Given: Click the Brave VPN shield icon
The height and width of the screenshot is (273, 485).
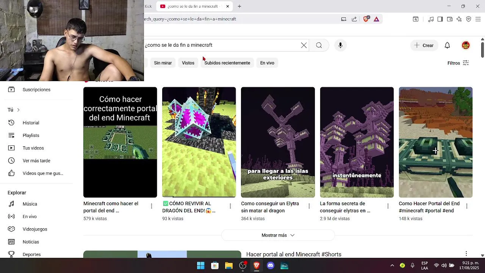Looking at the screenshot, I should (x=468, y=19).
